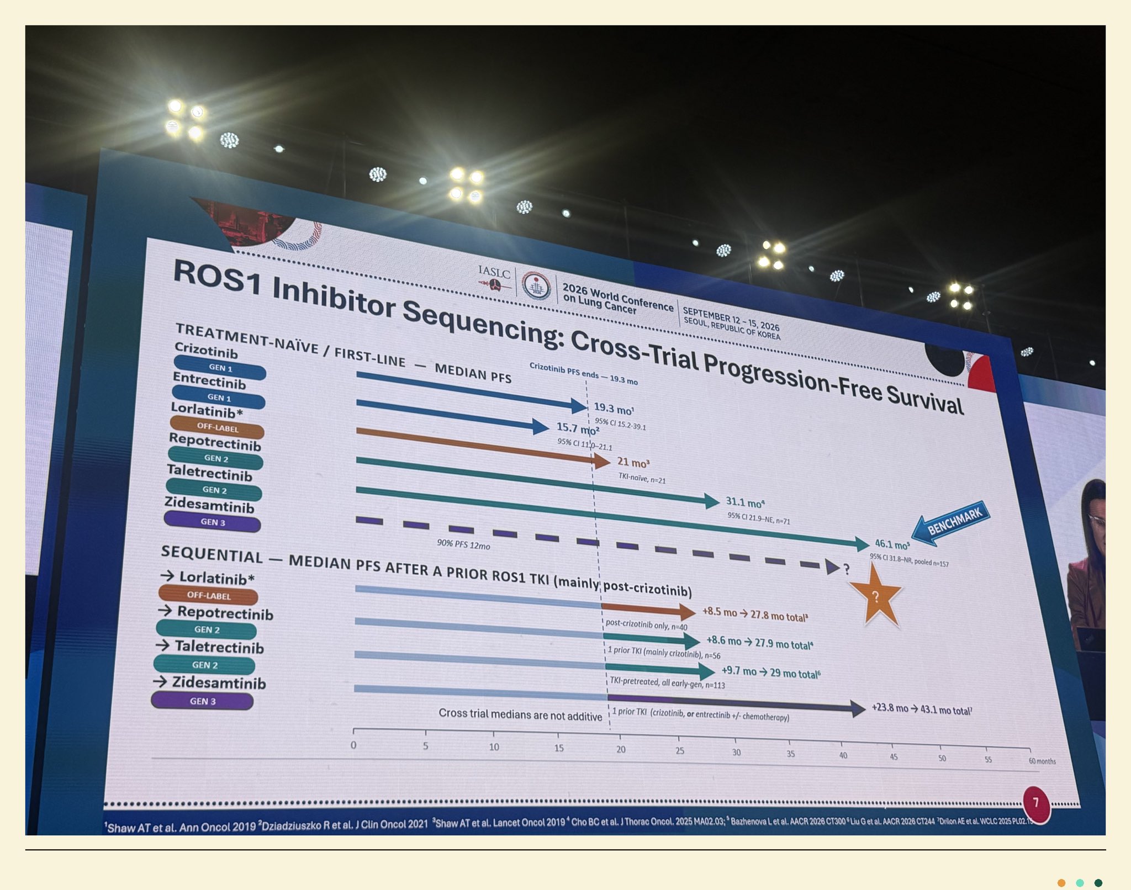Click the teal GEN 2 badge under sequential Taletrectinib
This screenshot has height=890, width=1131.
tap(204, 665)
